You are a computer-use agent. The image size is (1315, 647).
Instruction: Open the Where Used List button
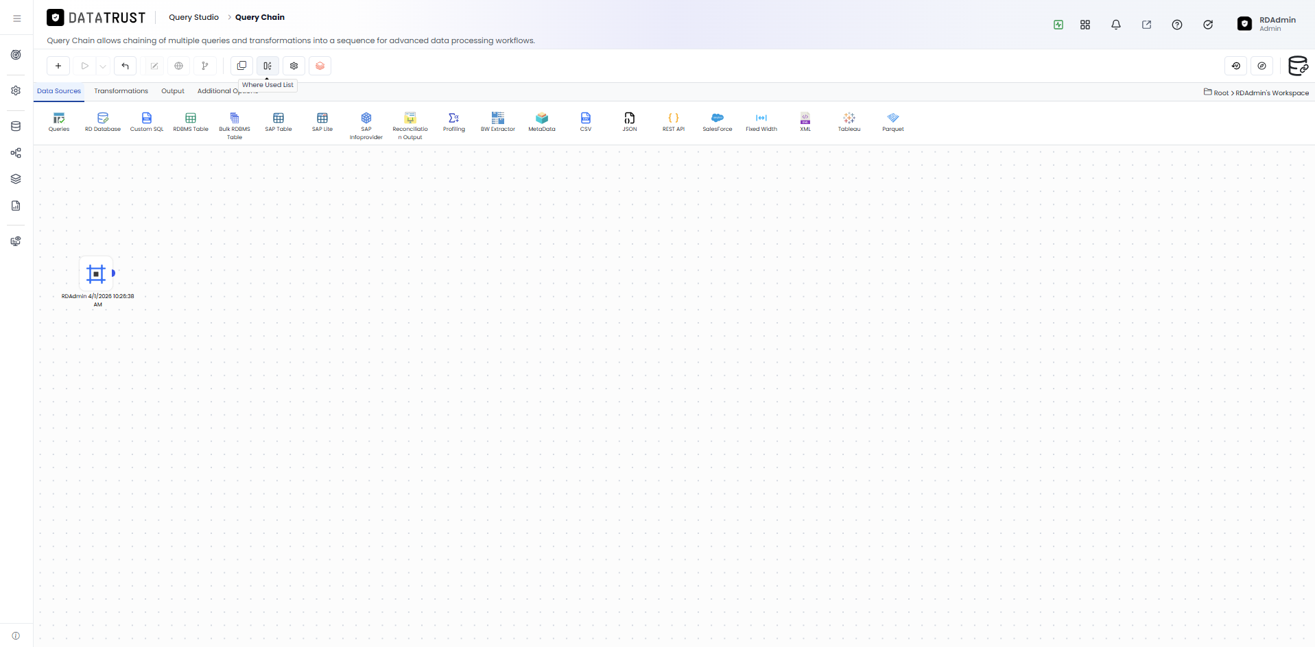(x=268, y=66)
